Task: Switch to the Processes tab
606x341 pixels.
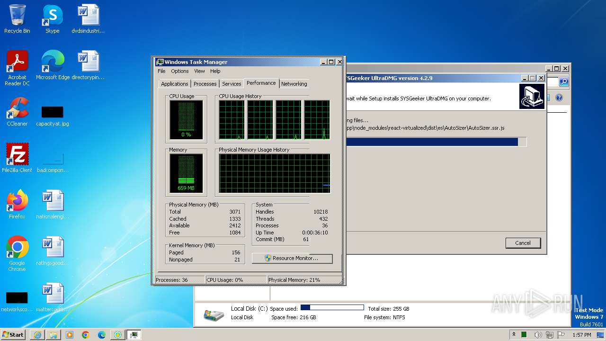Action: tap(205, 84)
